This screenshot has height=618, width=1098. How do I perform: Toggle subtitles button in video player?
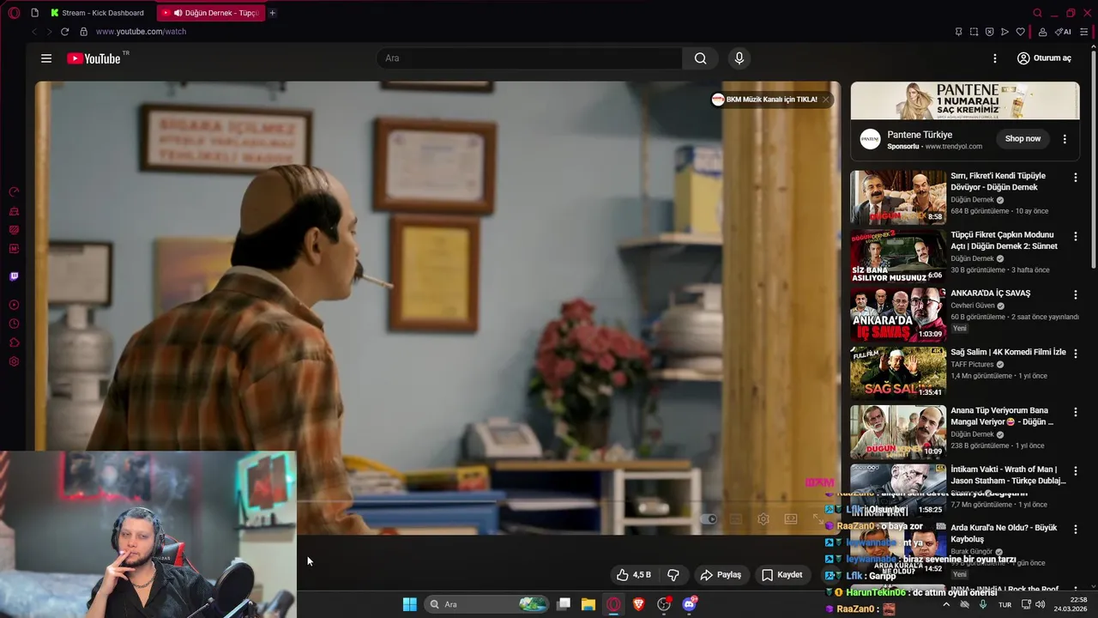pos(736,519)
